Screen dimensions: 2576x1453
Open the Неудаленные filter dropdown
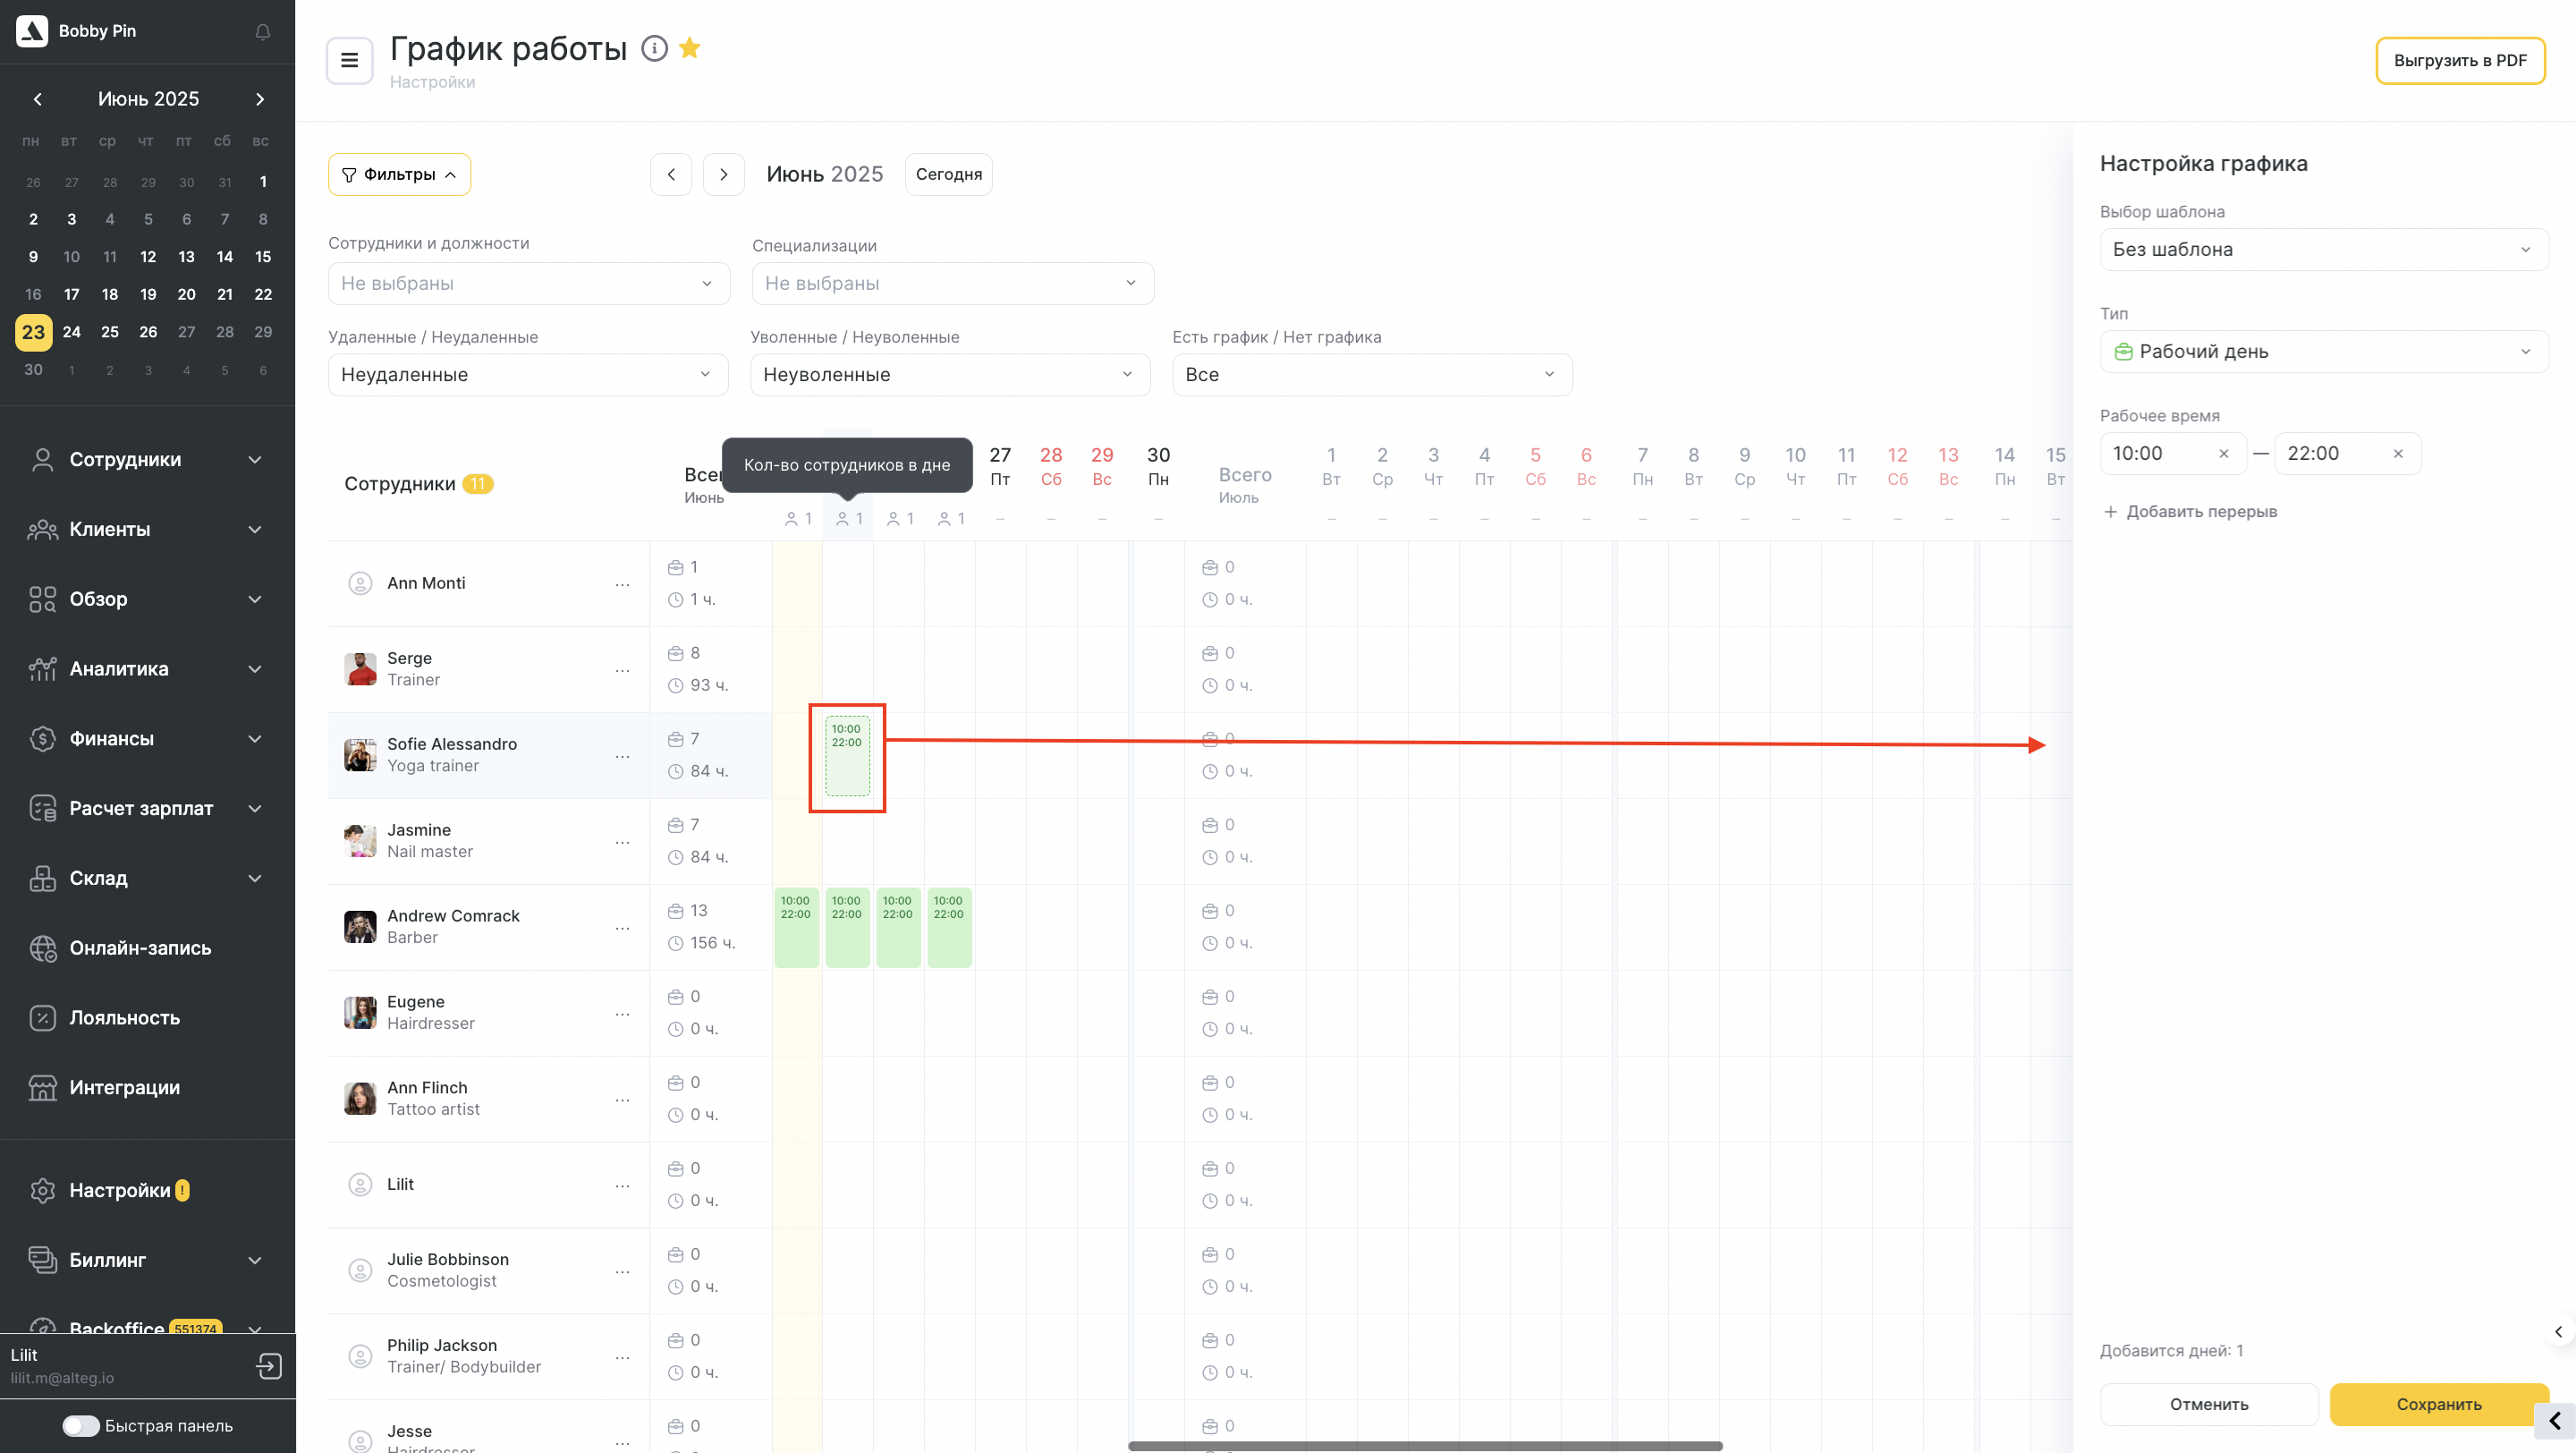pyautogui.click(x=528, y=375)
